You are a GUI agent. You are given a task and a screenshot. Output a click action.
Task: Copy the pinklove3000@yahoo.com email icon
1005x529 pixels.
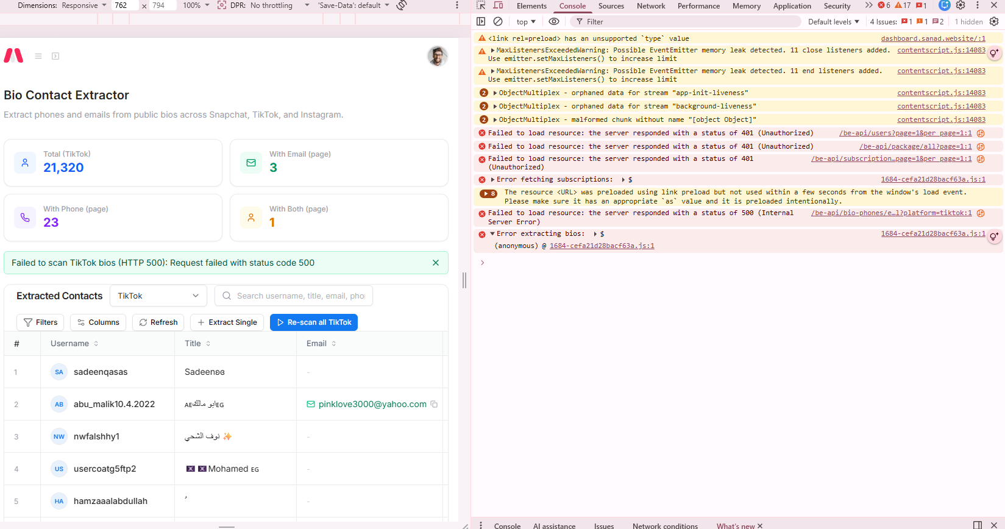tap(434, 404)
